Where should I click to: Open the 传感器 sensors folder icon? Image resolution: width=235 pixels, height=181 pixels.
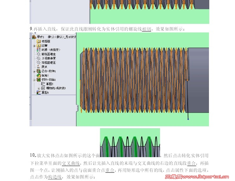click(39, 41)
